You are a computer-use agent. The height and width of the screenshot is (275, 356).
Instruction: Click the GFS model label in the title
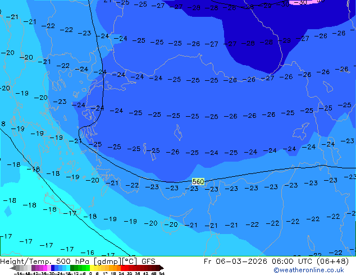[148, 262]
